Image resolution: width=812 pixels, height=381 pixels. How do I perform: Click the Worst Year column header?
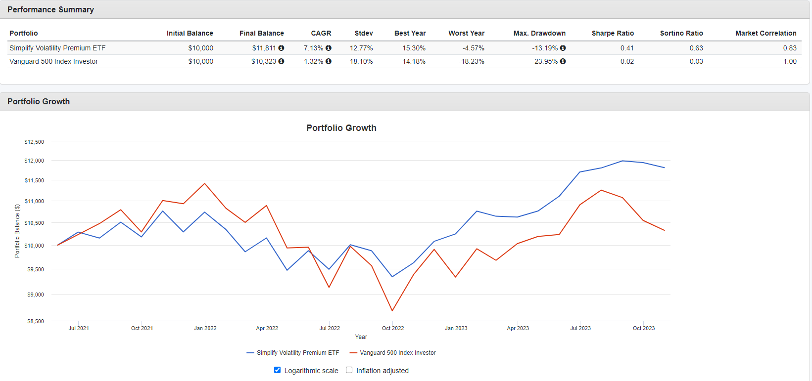(x=466, y=33)
